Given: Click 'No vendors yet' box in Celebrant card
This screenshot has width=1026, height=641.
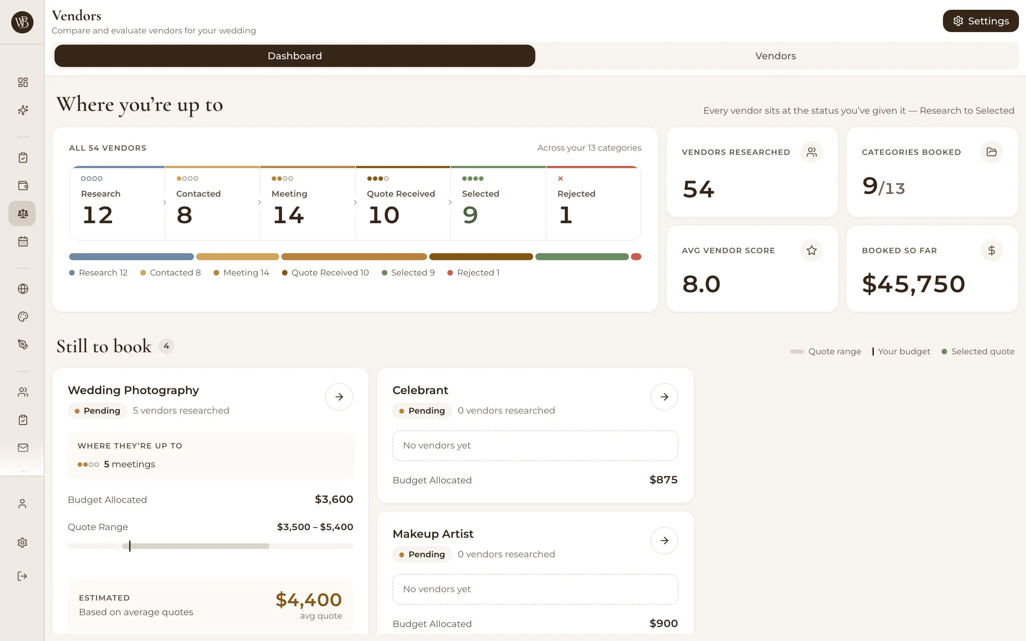Looking at the screenshot, I should click(x=535, y=446).
